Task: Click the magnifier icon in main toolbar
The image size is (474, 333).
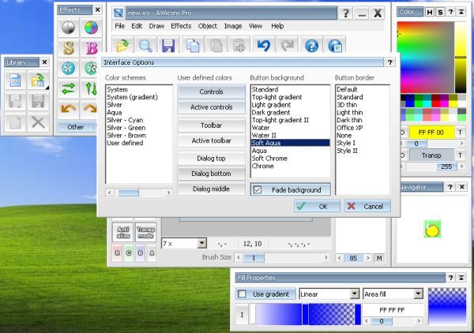Action: click(x=145, y=46)
